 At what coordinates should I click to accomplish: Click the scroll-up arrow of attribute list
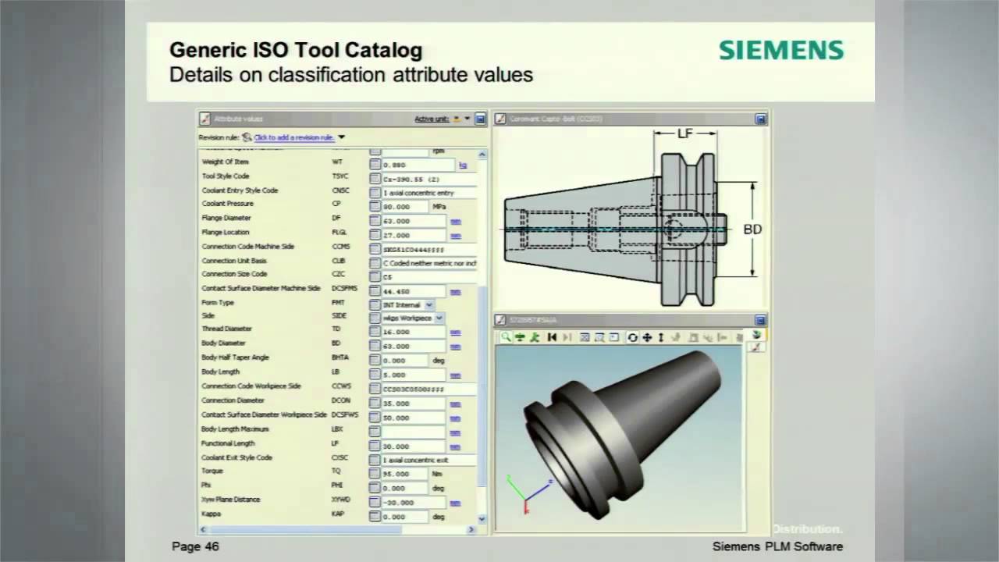click(482, 155)
